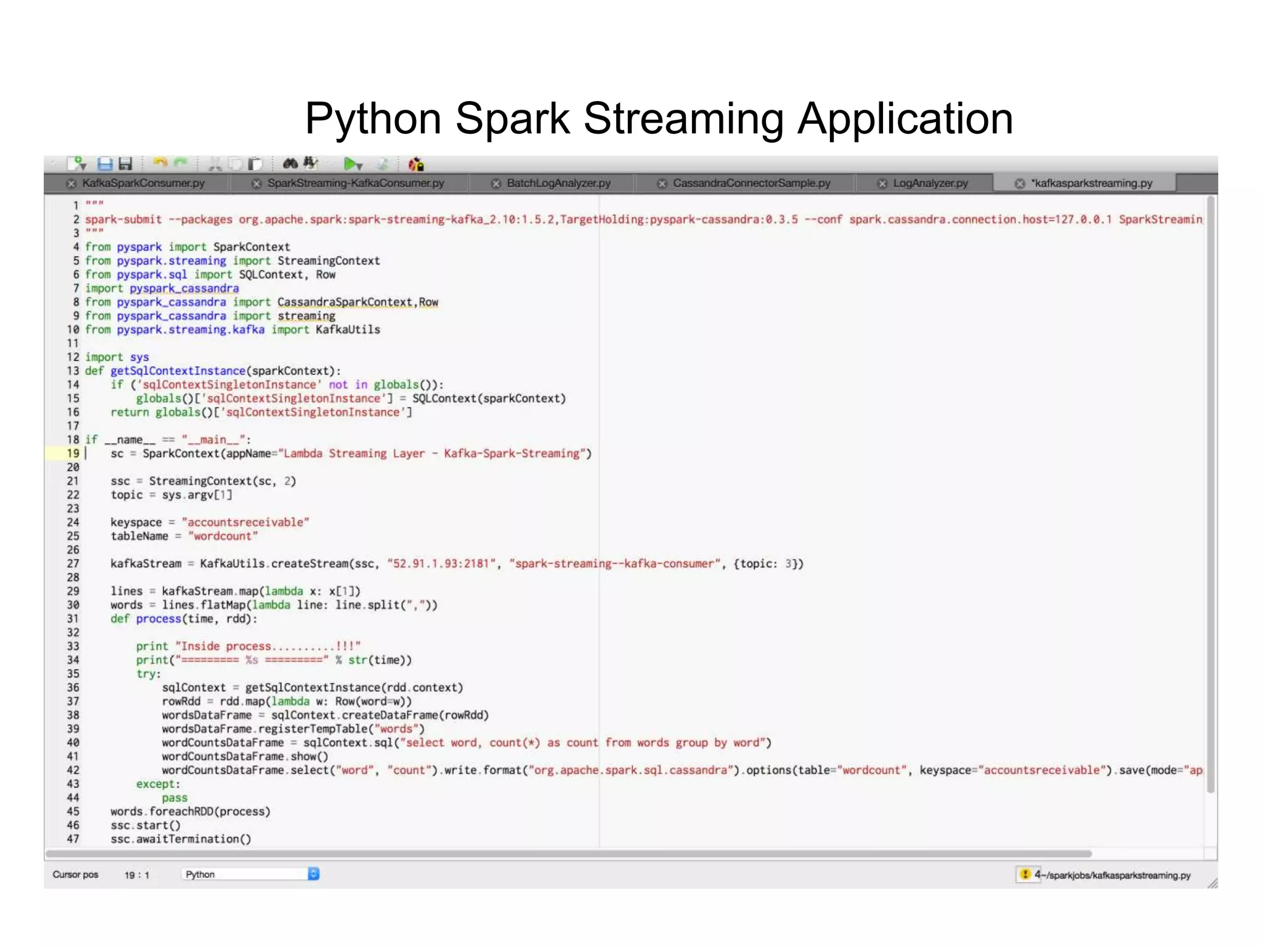Click 'ssc = StreamingContext(sc, 2)' line
Screen dimensions: 1262x947
pos(203,482)
